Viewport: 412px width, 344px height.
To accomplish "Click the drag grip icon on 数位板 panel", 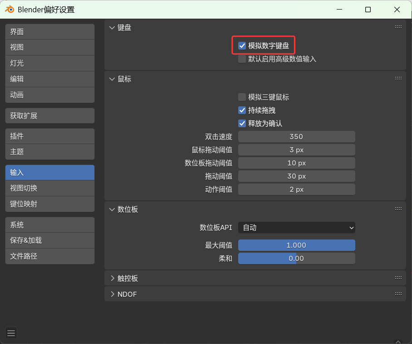I will 398,209.
